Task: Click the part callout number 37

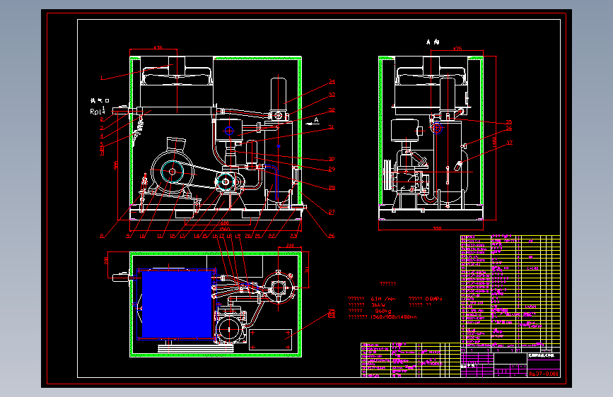Action: 509,143
